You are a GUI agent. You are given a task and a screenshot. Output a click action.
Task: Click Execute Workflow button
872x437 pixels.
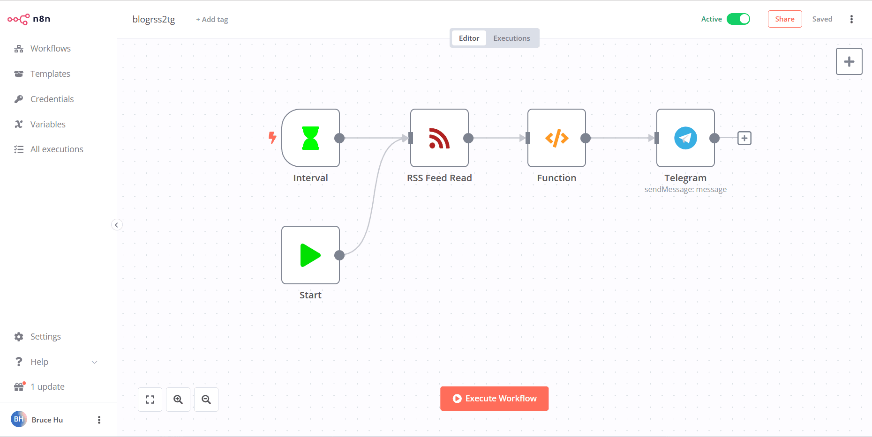click(494, 399)
